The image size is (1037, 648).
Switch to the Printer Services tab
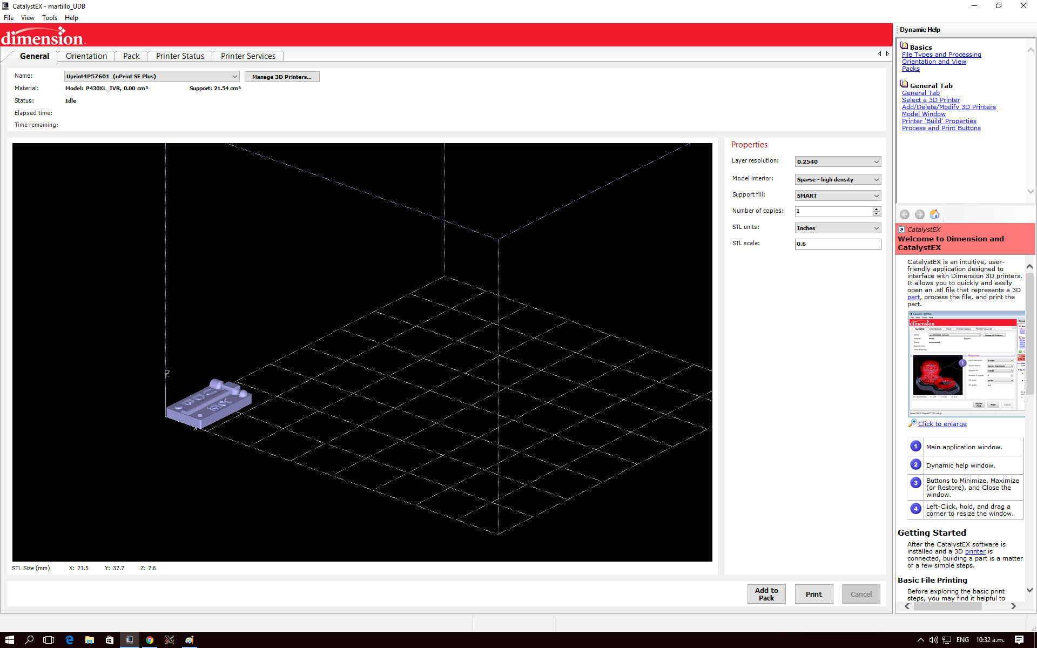coord(248,56)
